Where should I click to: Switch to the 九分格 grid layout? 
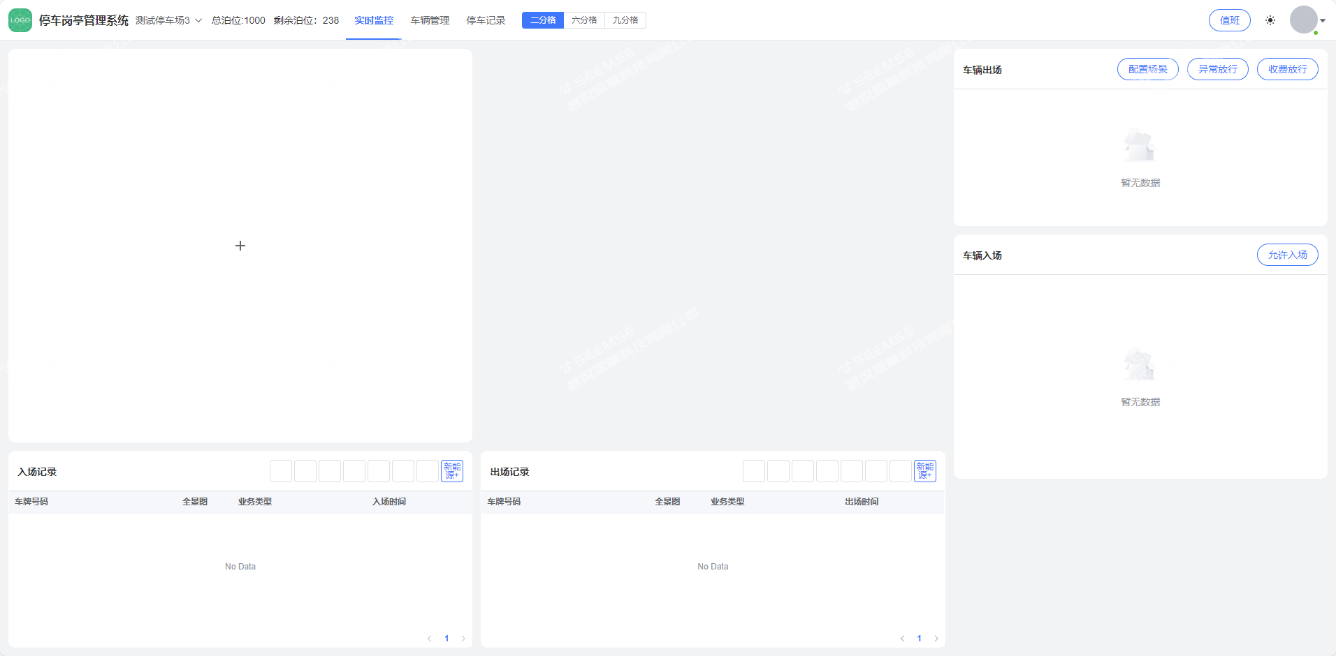click(x=625, y=20)
